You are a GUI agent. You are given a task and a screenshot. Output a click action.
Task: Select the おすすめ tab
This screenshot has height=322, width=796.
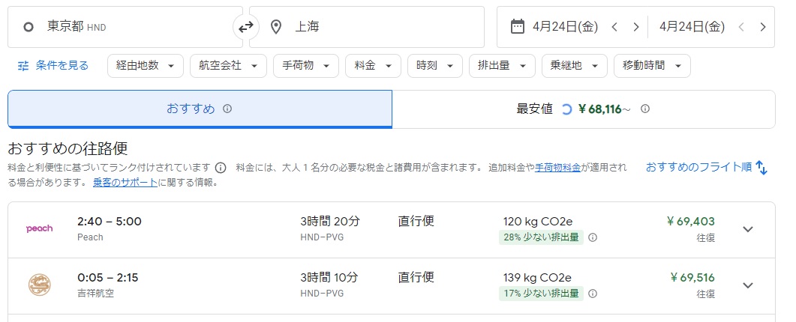[200, 109]
